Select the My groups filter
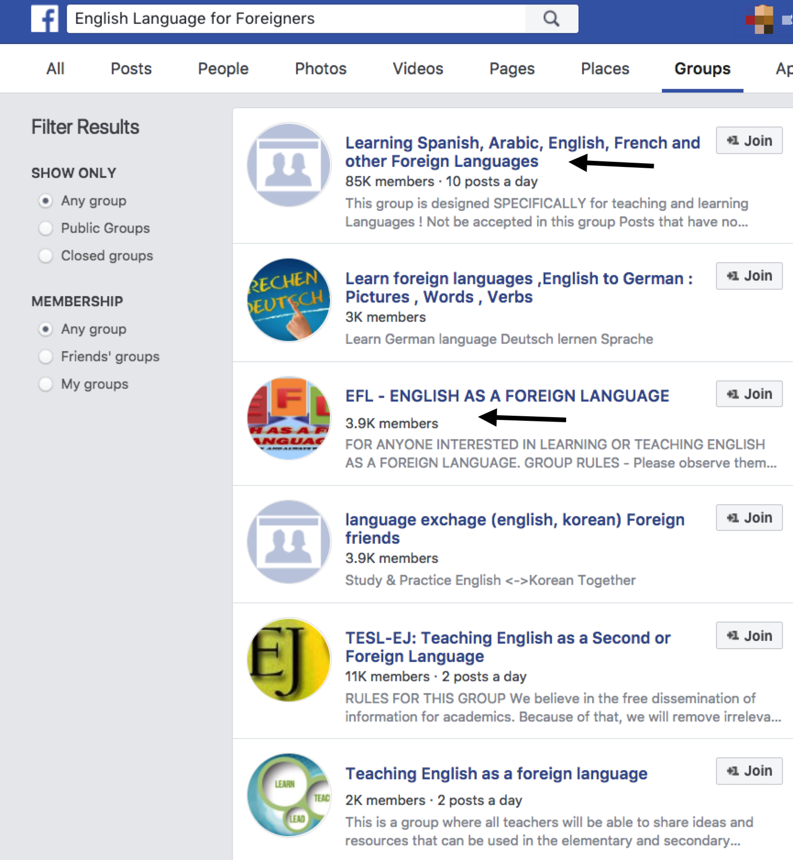This screenshot has height=860, width=793. 45,384
